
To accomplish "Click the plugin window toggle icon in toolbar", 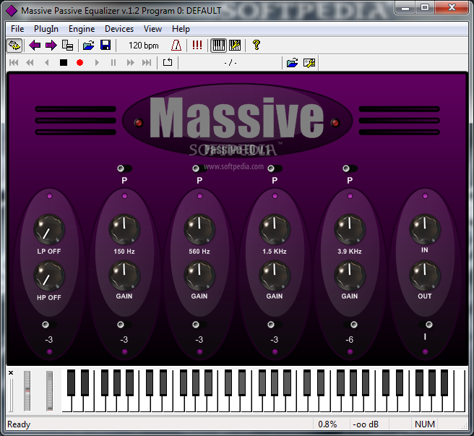I will coord(14,46).
